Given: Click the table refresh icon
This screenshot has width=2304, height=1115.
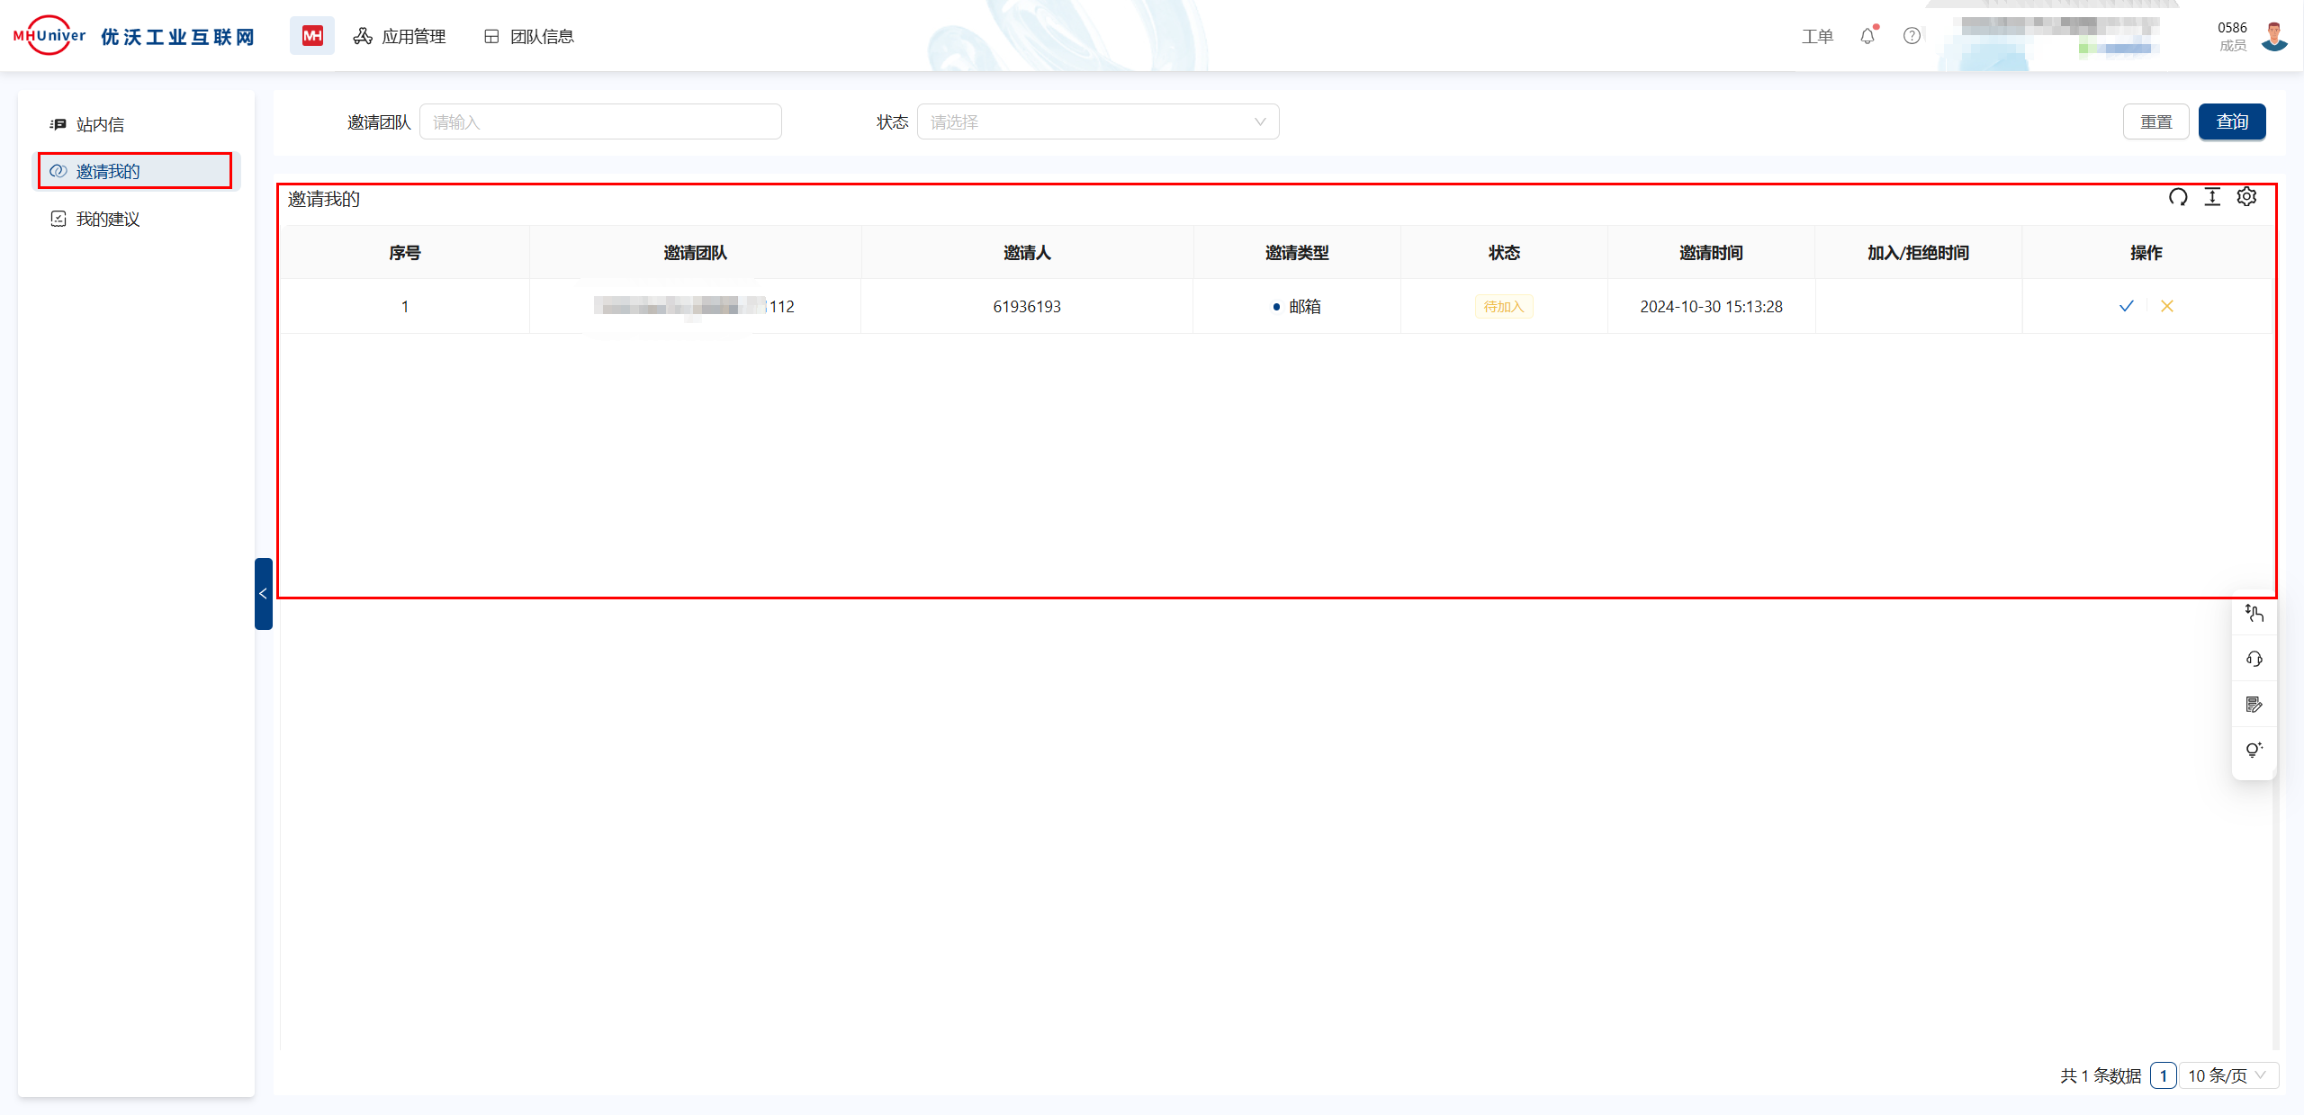Looking at the screenshot, I should click(2178, 197).
